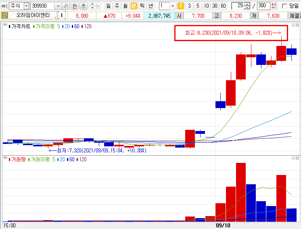Click the candle count field showing 29

pos(238,6)
